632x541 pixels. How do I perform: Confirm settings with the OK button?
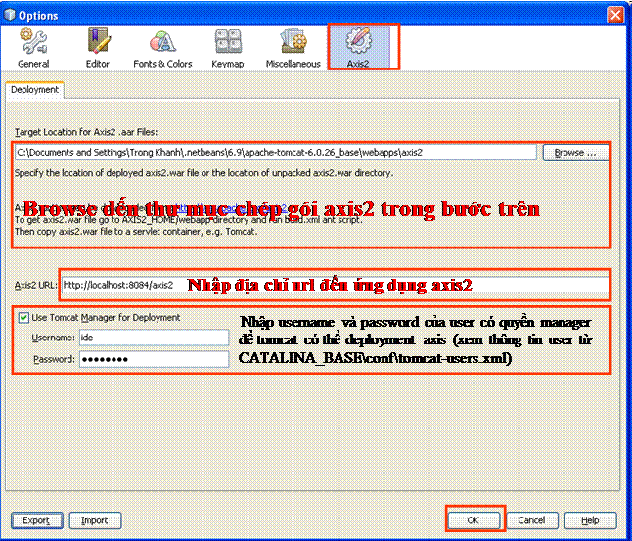(474, 520)
